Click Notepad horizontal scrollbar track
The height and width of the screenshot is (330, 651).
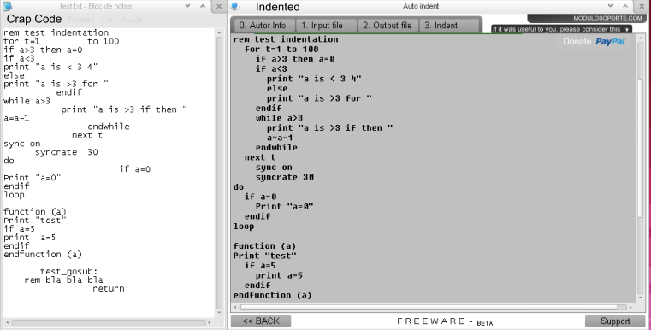pos(108,322)
